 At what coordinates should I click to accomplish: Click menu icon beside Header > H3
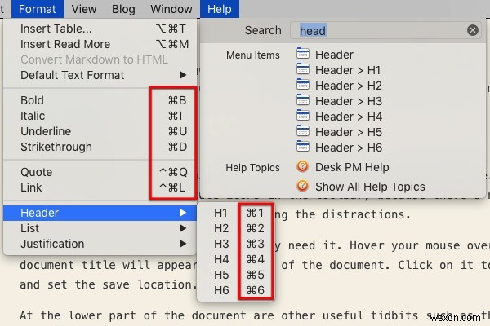[x=303, y=100]
